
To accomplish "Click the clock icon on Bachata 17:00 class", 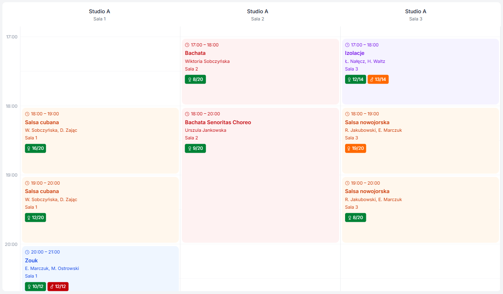I will pyautogui.click(x=187, y=45).
